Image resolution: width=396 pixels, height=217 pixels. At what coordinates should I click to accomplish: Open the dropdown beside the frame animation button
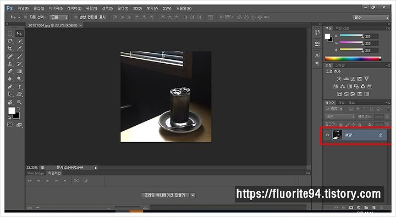(x=193, y=195)
